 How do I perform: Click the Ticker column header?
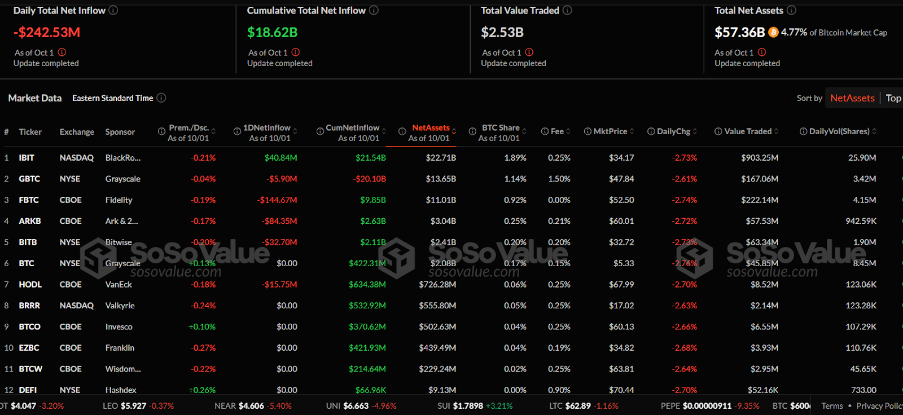click(x=30, y=132)
